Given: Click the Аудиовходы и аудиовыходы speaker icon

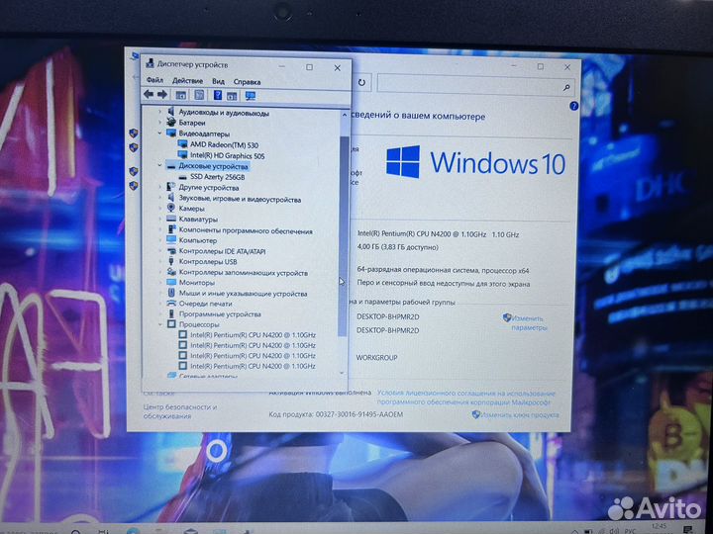Looking at the screenshot, I should tap(171, 111).
